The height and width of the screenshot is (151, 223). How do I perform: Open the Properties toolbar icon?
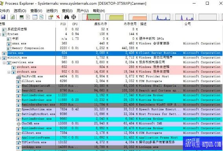tap(50, 17)
